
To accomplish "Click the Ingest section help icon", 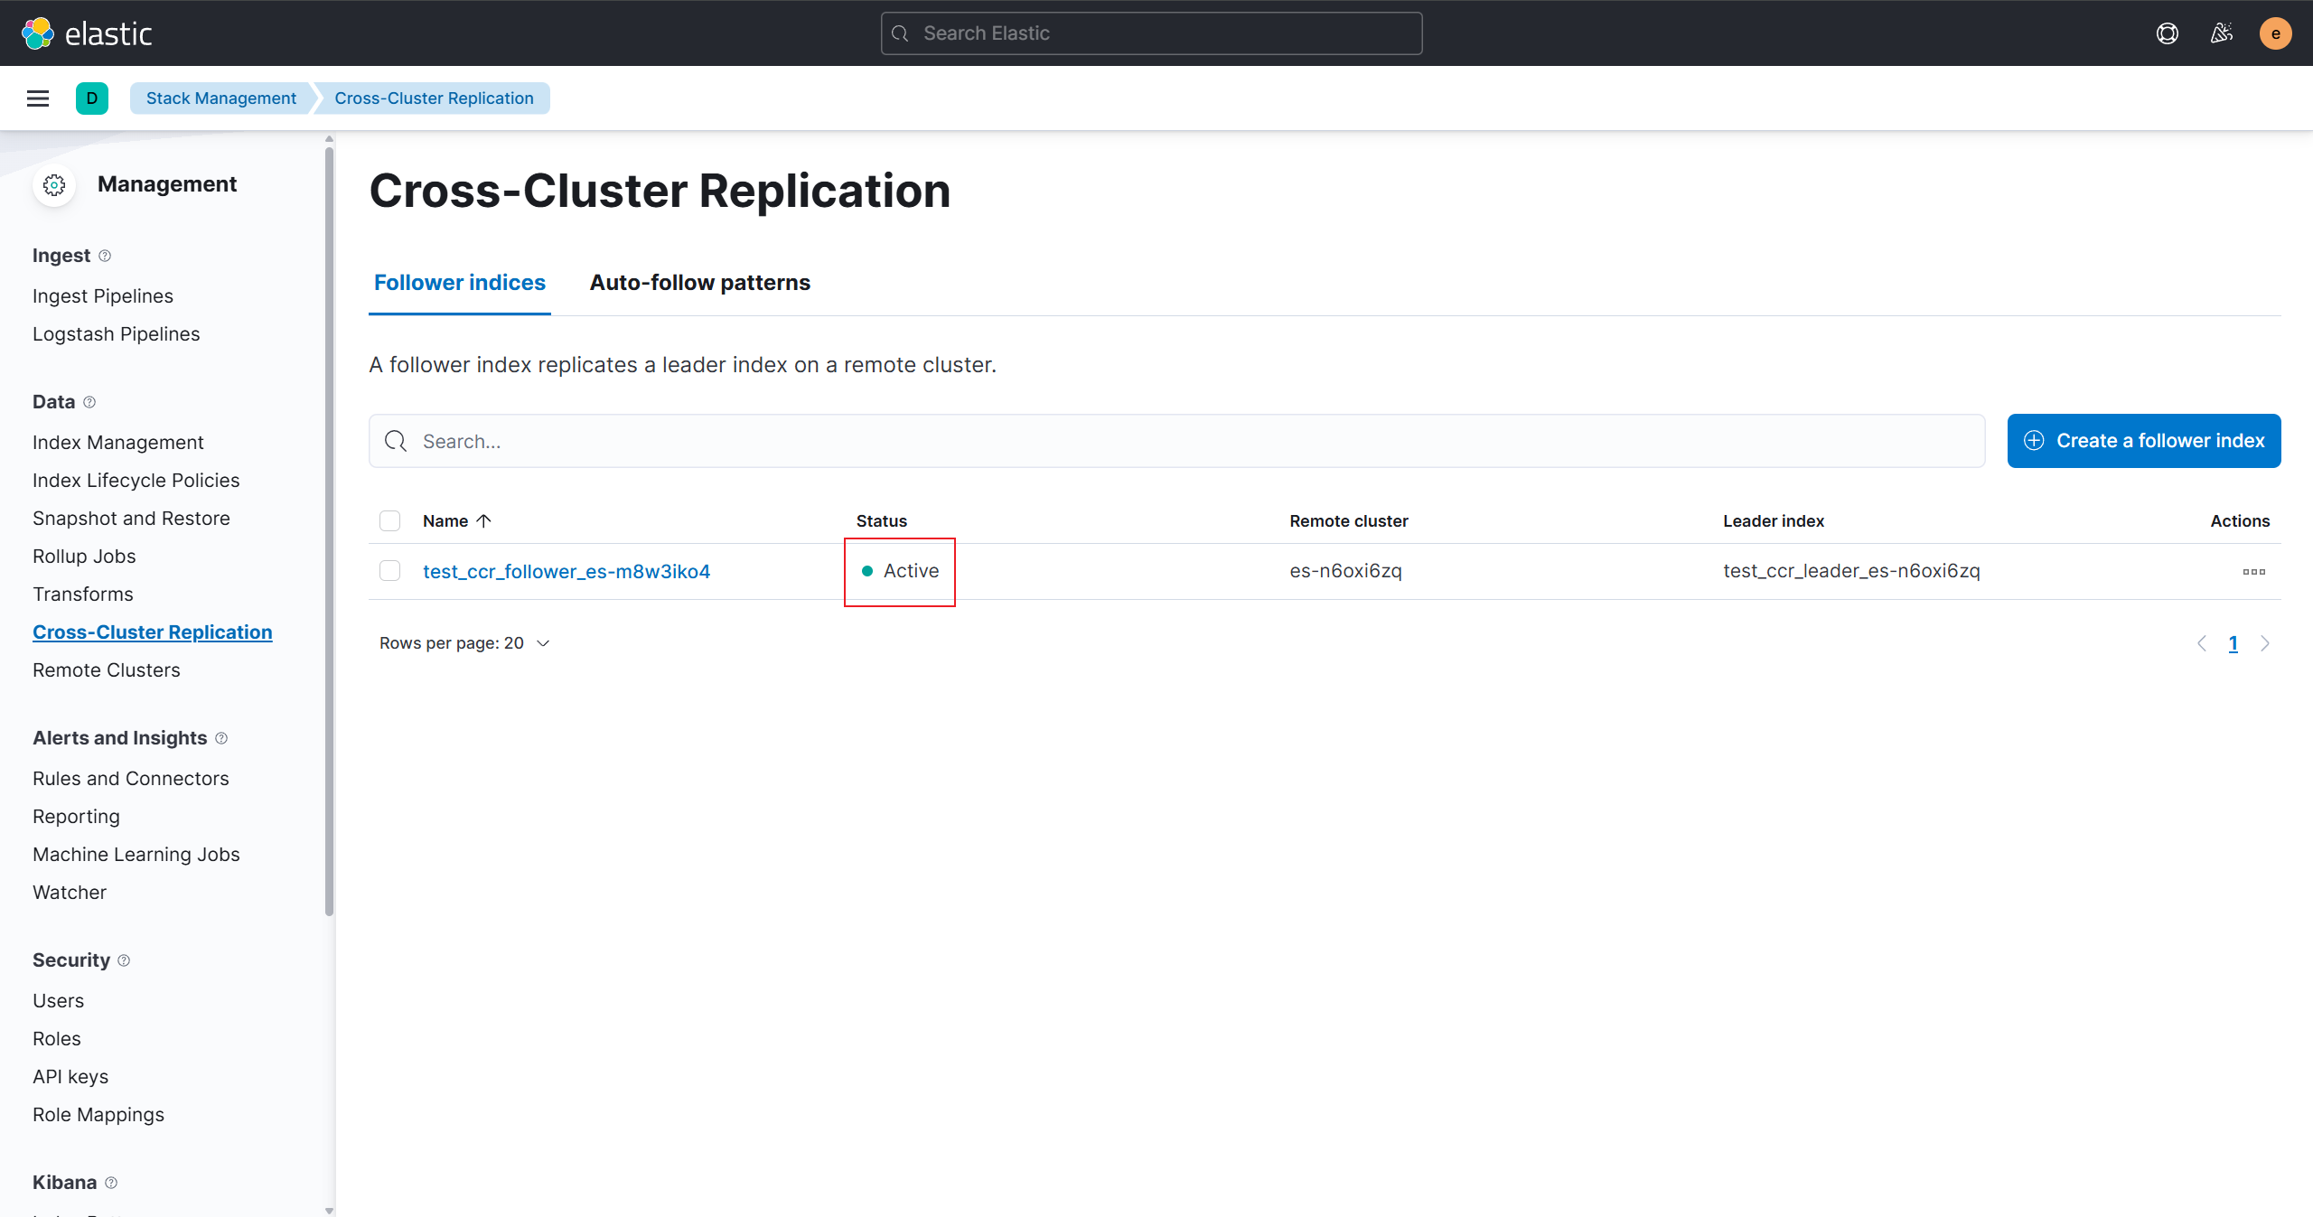I will pos(105,256).
